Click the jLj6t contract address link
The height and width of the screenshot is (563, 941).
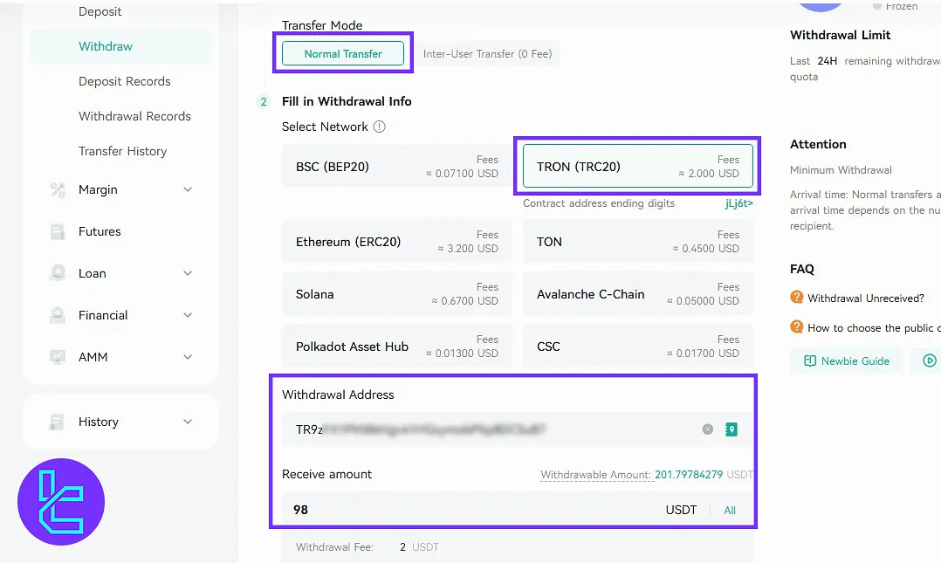(x=738, y=203)
